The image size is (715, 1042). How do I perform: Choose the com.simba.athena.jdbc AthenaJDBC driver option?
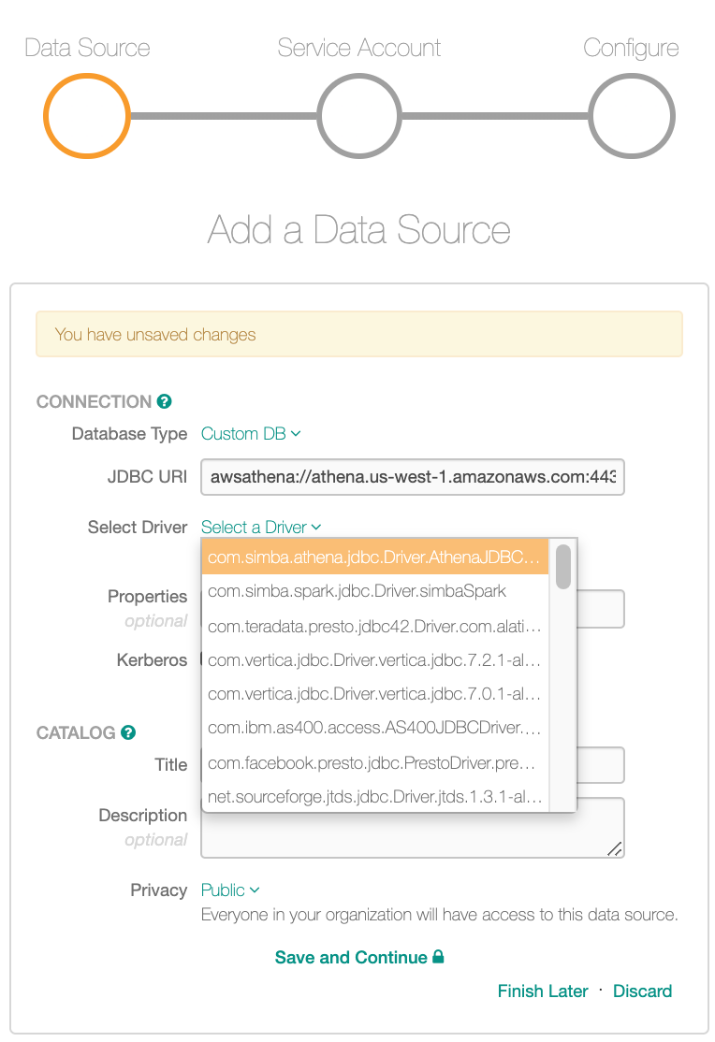pyautogui.click(x=375, y=557)
